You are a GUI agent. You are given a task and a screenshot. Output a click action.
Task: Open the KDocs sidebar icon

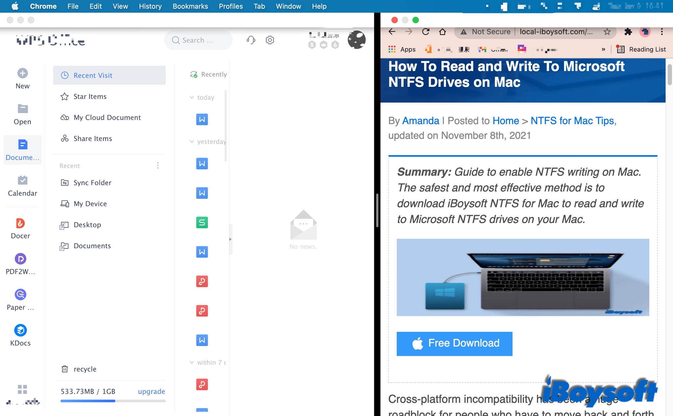(20, 330)
